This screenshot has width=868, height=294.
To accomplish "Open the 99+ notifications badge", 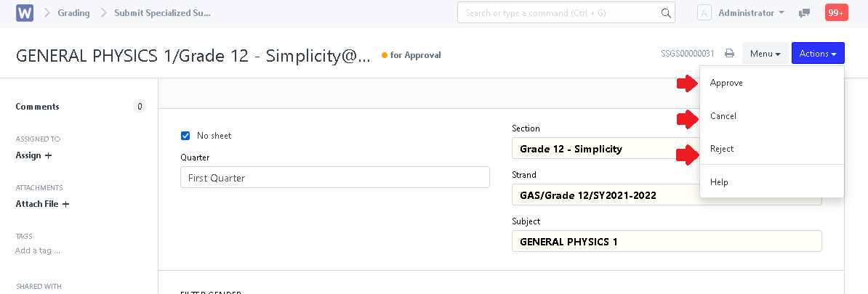I will 836,13.
